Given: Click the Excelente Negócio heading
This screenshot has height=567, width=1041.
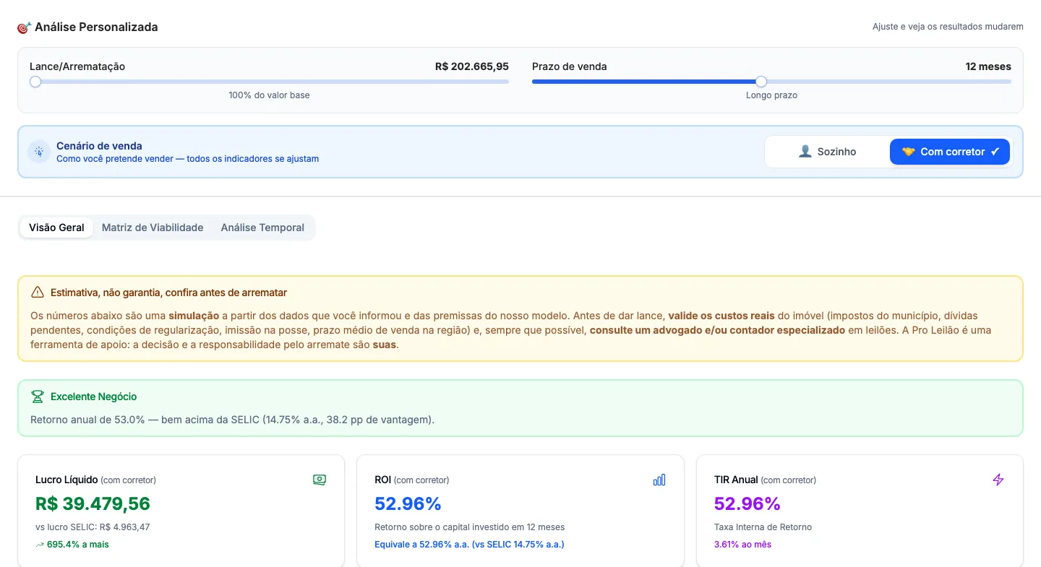Looking at the screenshot, I should pos(93,397).
